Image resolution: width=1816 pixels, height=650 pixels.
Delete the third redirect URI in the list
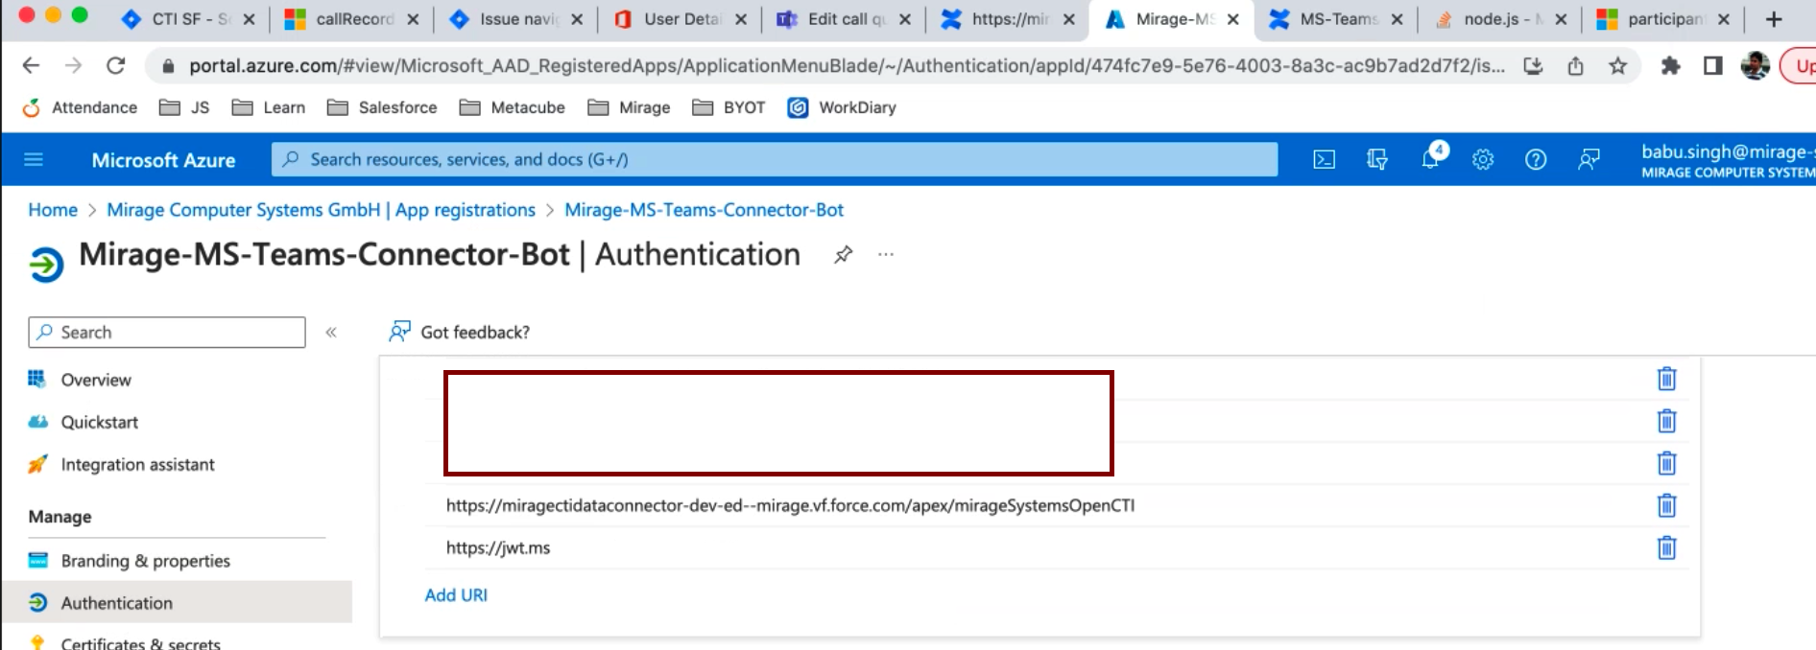coord(1666,463)
